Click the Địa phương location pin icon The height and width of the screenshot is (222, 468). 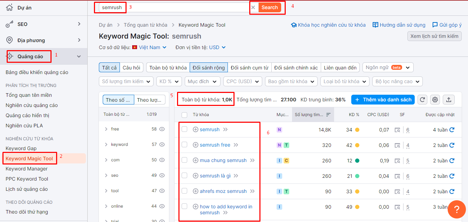pyautogui.click(x=9, y=40)
